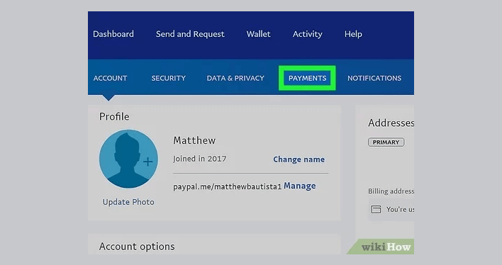View the Activity page
The image size is (502, 265).
[307, 34]
